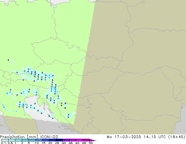Select the 30–35 mm purple legend swatch
186x144 pixels.
pos(66,140)
